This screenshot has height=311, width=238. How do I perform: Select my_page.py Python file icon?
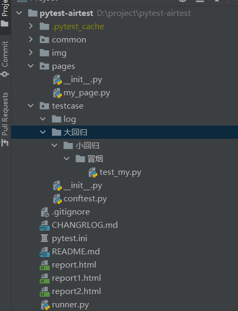pyautogui.click(x=58, y=93)
